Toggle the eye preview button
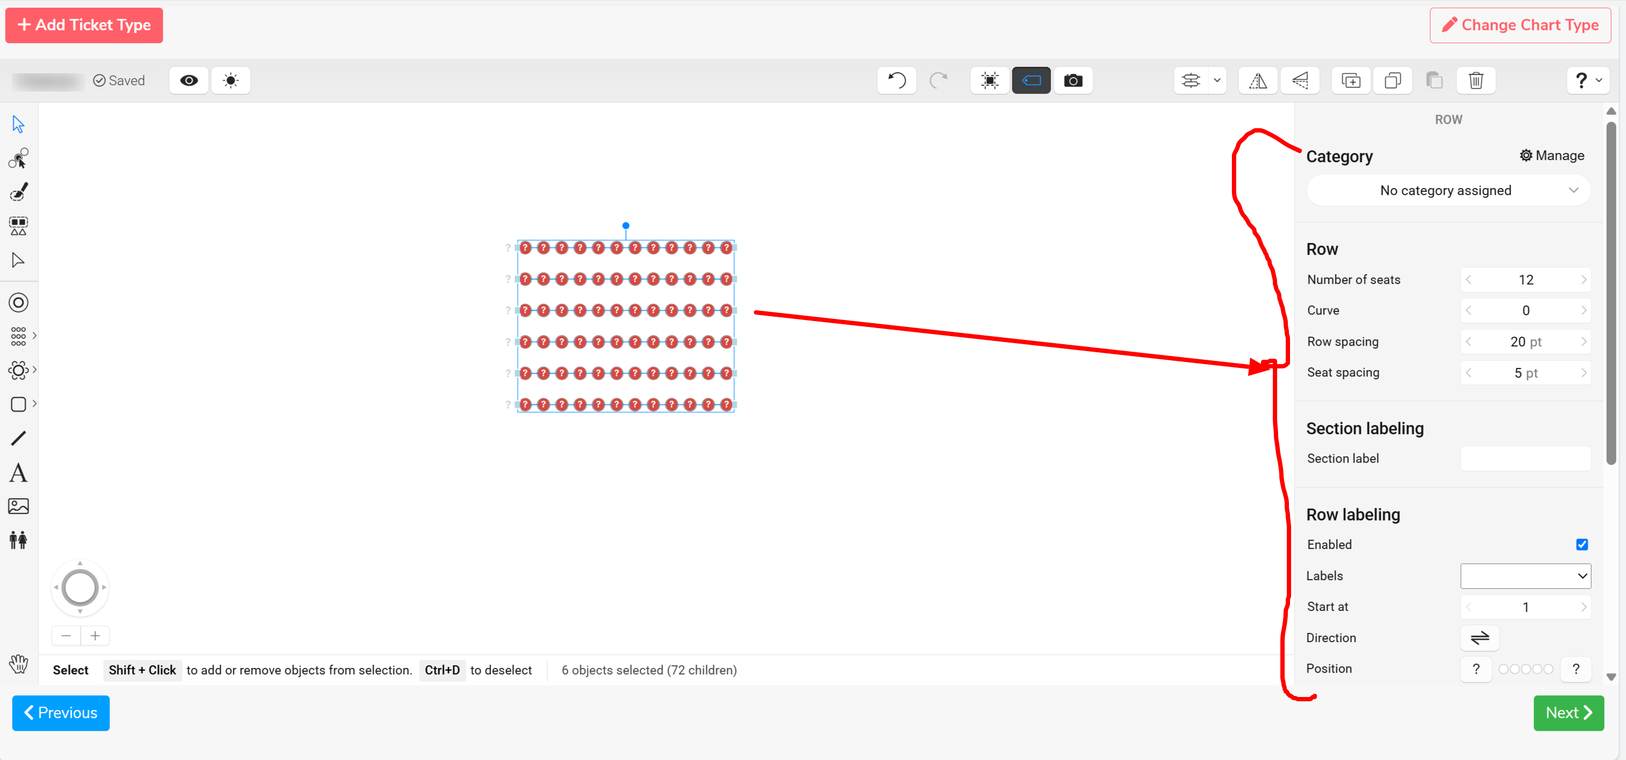Image resolution: width=1626 pixels, height=760 pixels. (189, 80)
